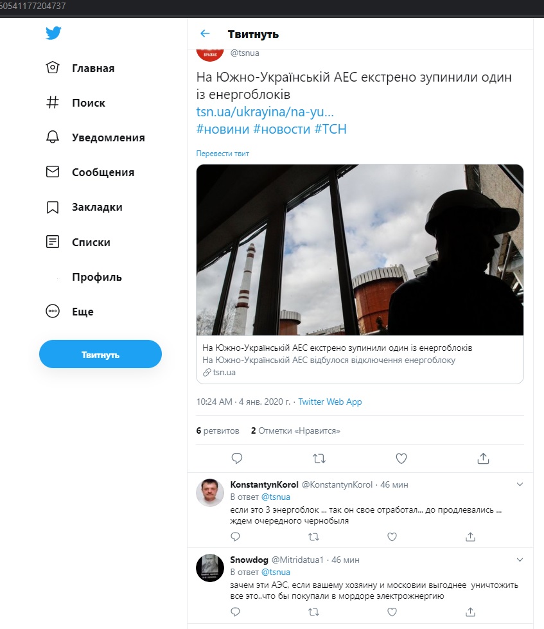Like KonstantynKorol's reply
544x629 pixels.
point(392,536)
